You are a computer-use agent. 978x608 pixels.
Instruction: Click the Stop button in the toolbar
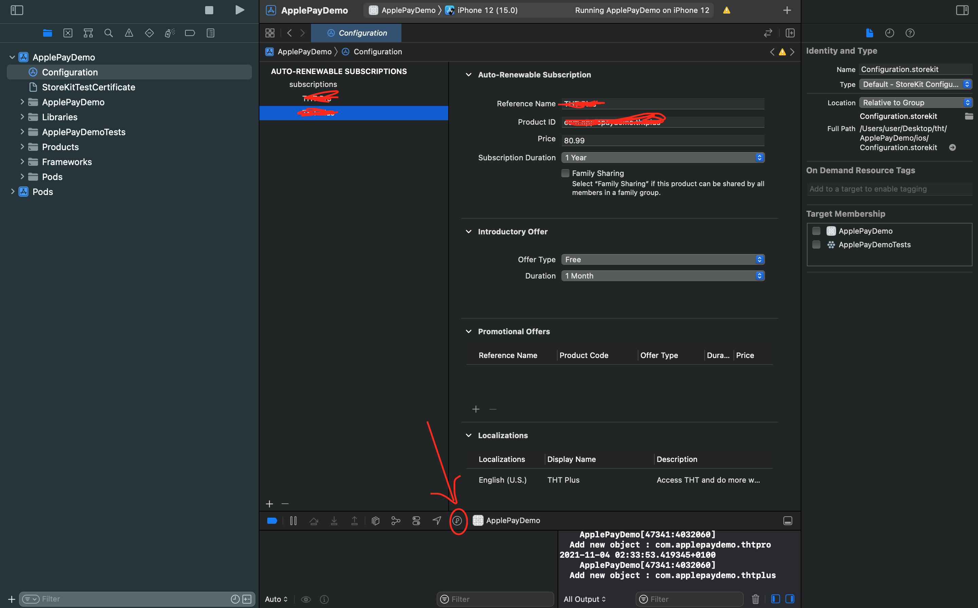coord(209,10)
